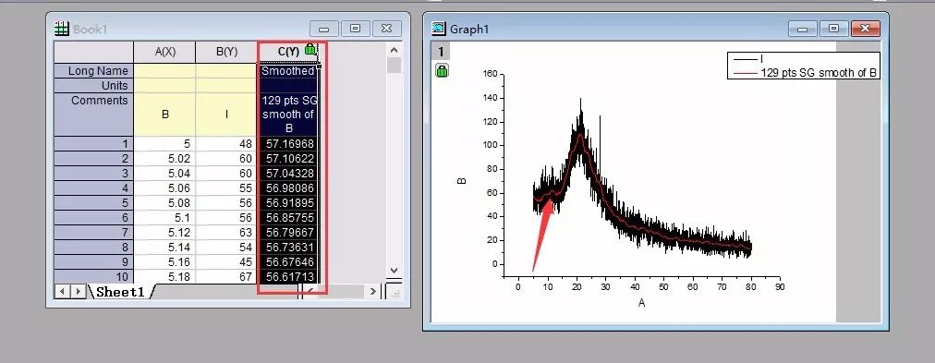The width and height of the screenshot is (935, 363).
Task: Click the comment cell containing B in column A
Action: (x=164, y=115)
